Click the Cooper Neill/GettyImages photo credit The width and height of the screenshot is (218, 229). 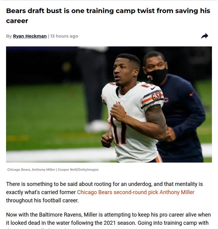tap(78, 170)
